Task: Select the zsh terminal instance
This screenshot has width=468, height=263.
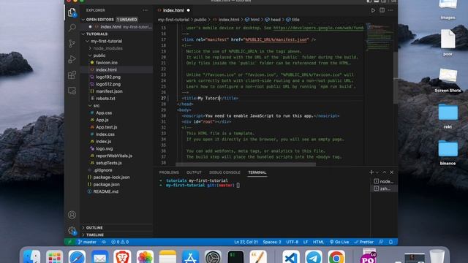Action: tap(384, 188)
